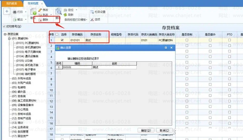Screen dimensions: 243x140
Task: Open 栏目设置 column settings
Action: click(x=98, y=12)
